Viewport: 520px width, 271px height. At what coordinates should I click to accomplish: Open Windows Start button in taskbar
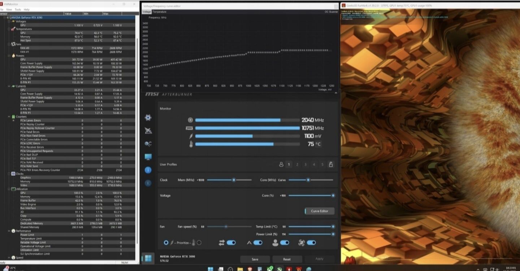tap(211, 269)
